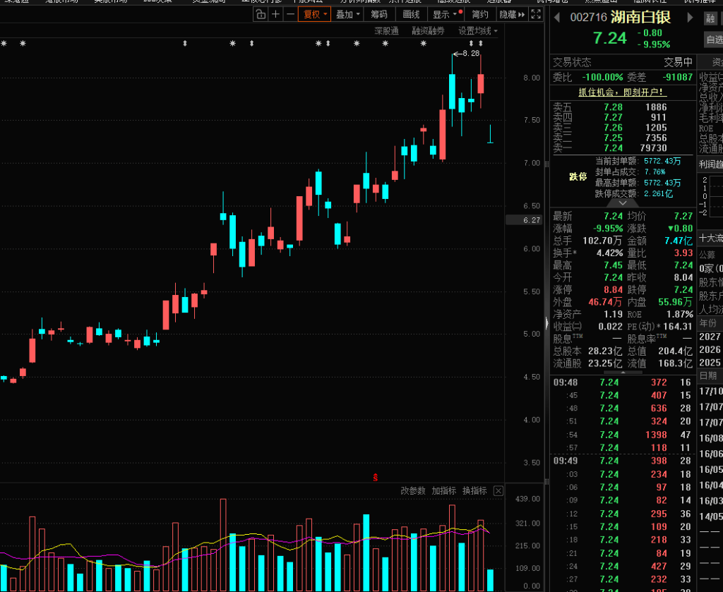
Task: Open the 画线 drawing tools
Action: (411, 14)
